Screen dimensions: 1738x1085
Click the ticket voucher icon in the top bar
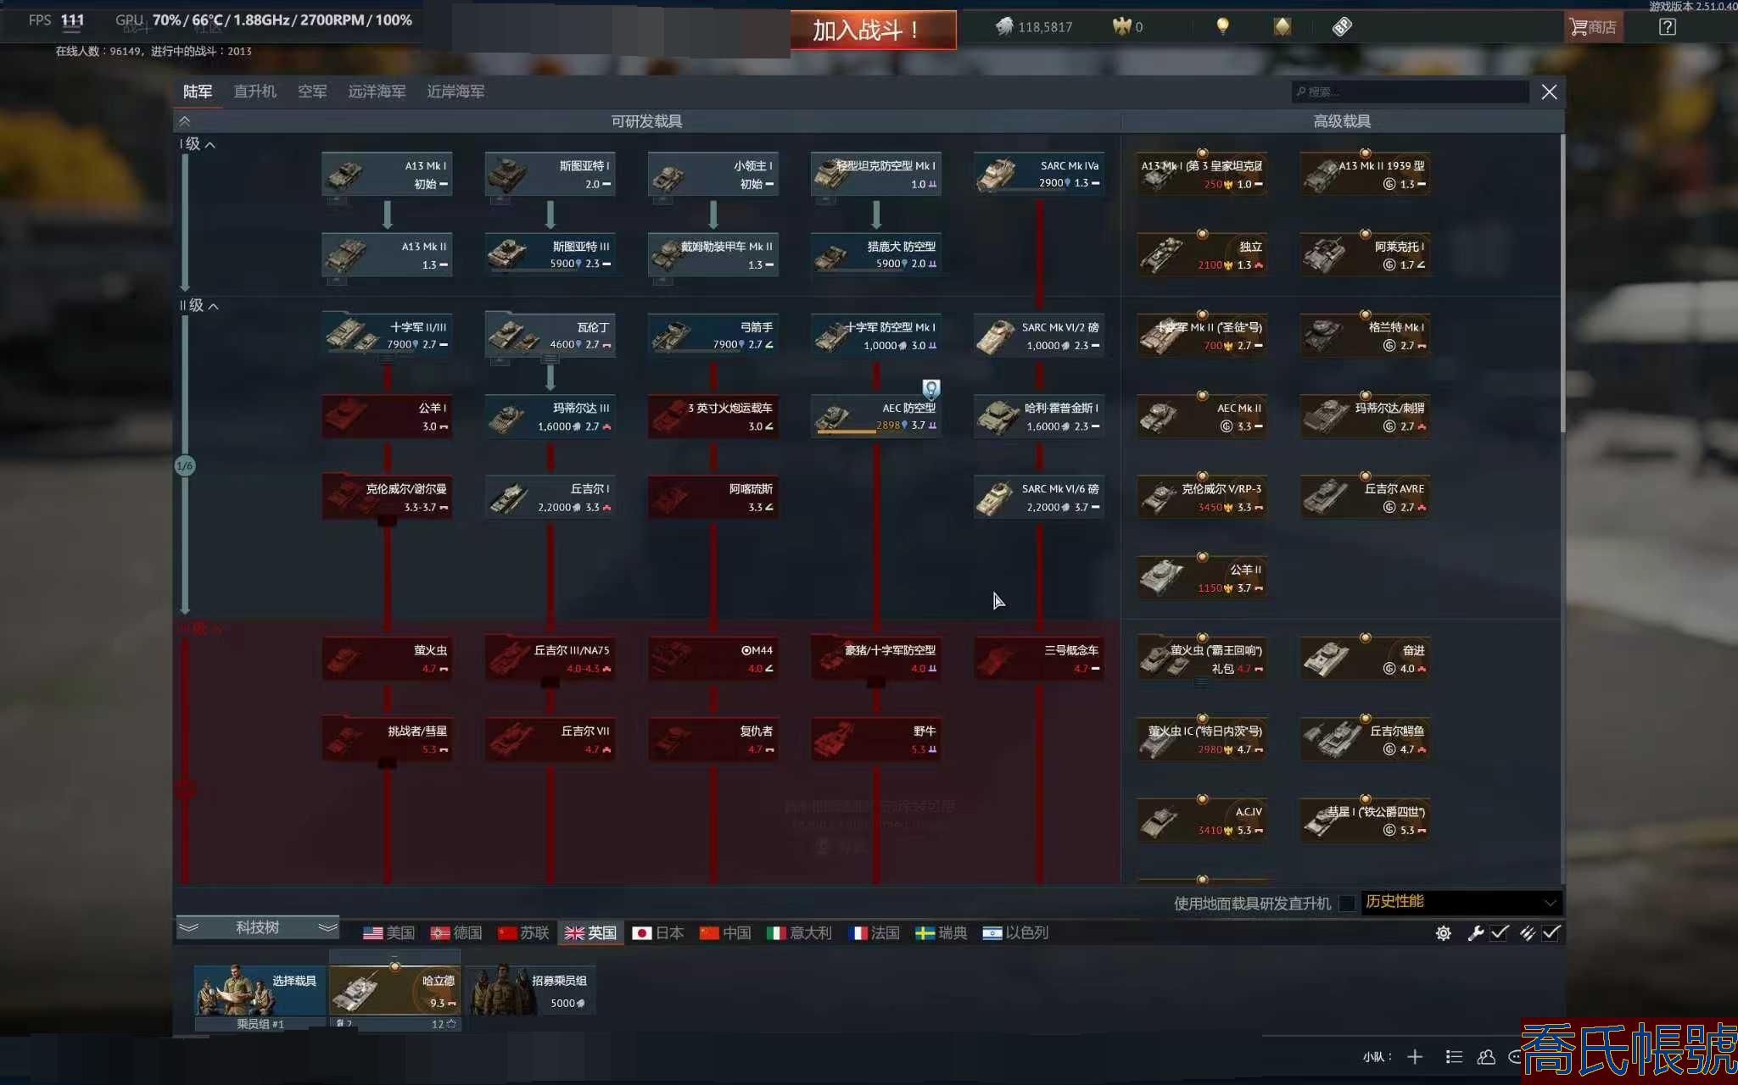tap(1342, 26)
